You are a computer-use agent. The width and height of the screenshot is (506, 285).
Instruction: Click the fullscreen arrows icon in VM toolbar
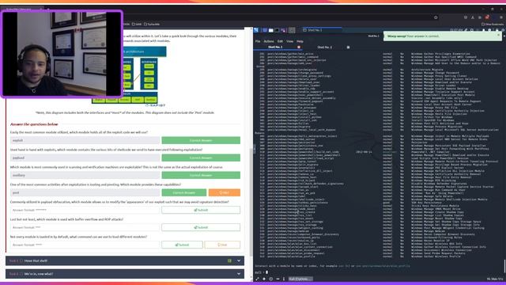pos(257,279)
